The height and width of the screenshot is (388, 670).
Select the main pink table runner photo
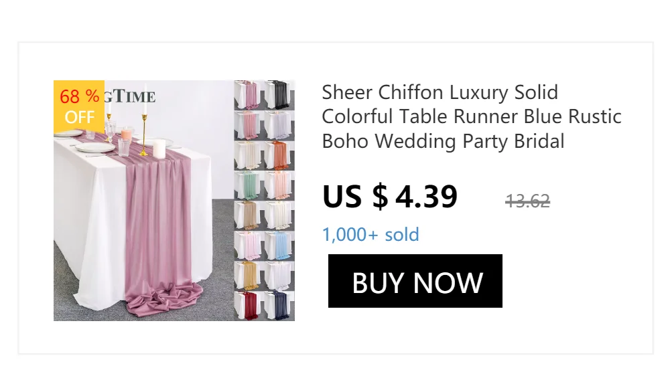click(154, 221)
